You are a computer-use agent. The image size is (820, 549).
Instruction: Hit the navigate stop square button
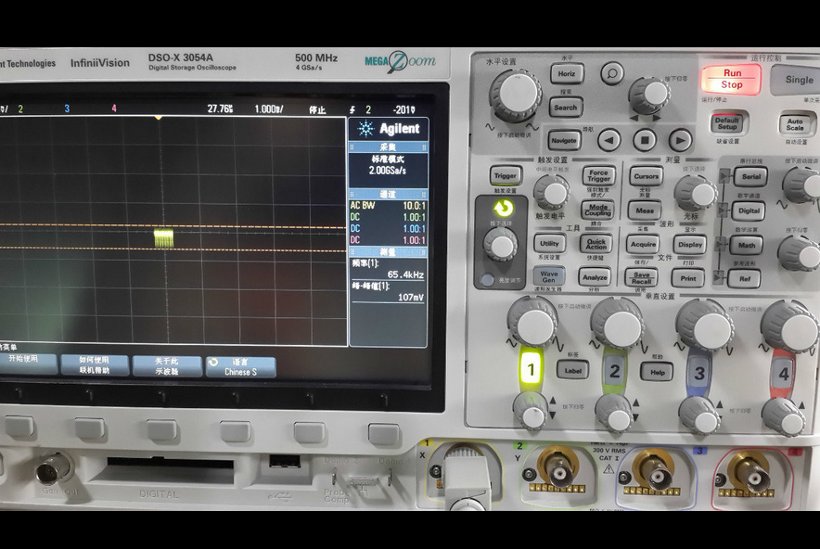(645, 140)
